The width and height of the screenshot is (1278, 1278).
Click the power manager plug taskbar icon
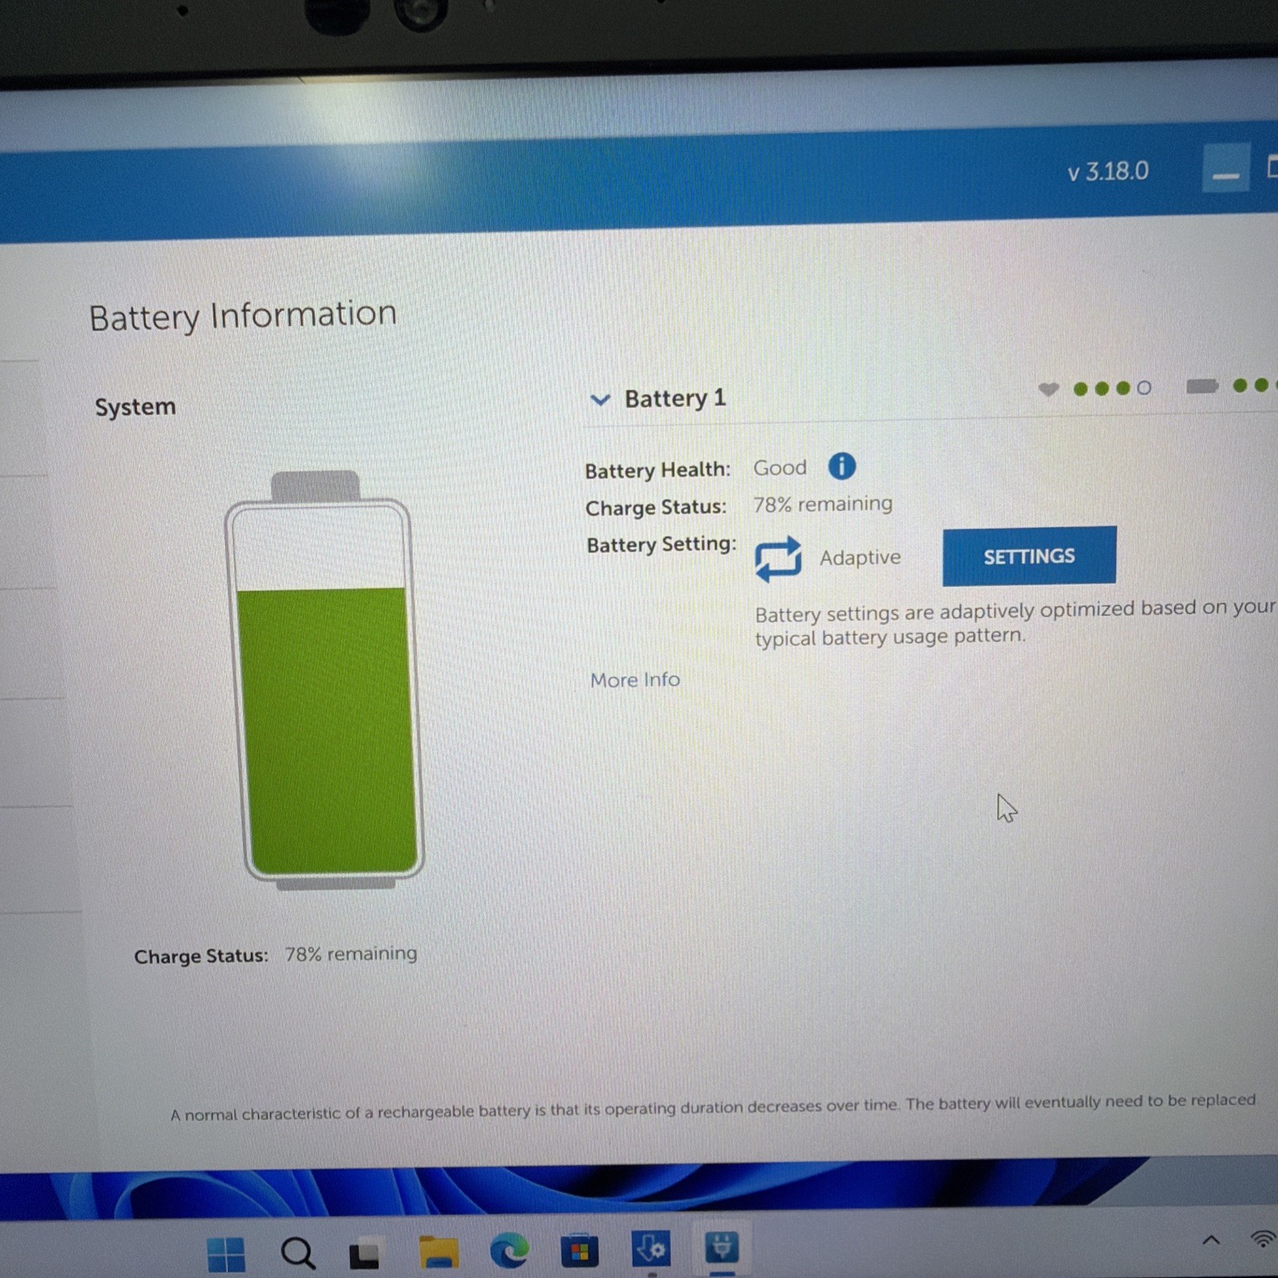(x=721, y=1247)
